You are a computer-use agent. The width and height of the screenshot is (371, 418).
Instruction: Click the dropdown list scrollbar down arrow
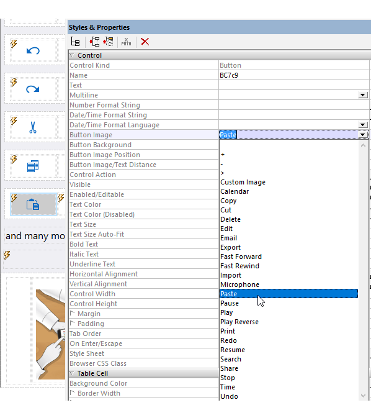(x=364, y=396)
